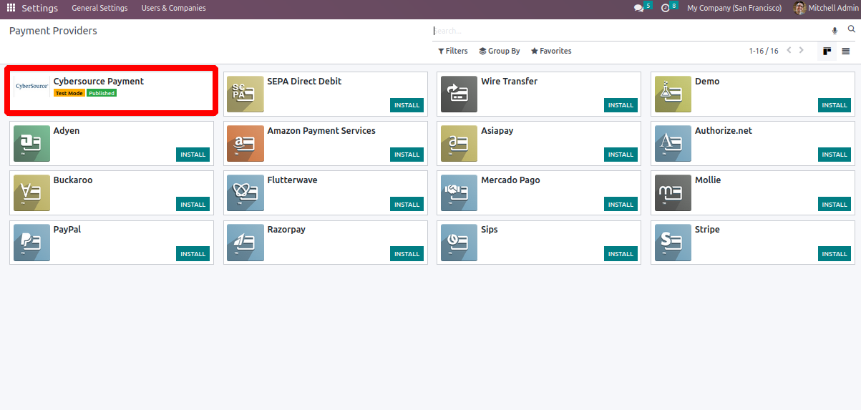Install Mollie provider

(x=835, y=204)
